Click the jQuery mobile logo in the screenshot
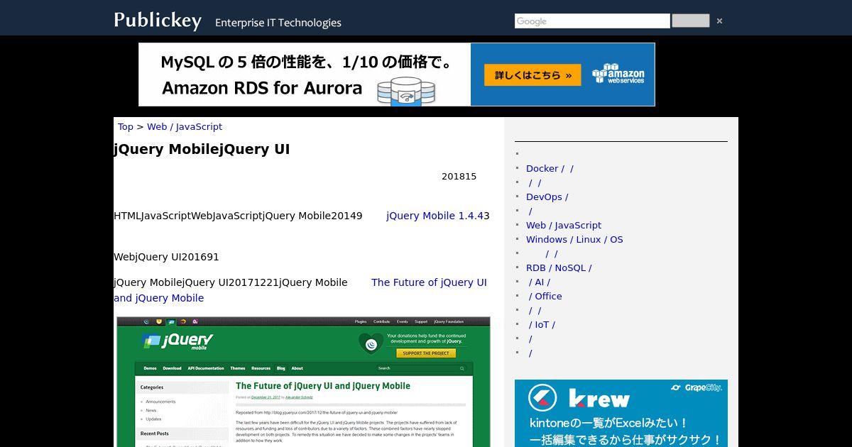 177,341
